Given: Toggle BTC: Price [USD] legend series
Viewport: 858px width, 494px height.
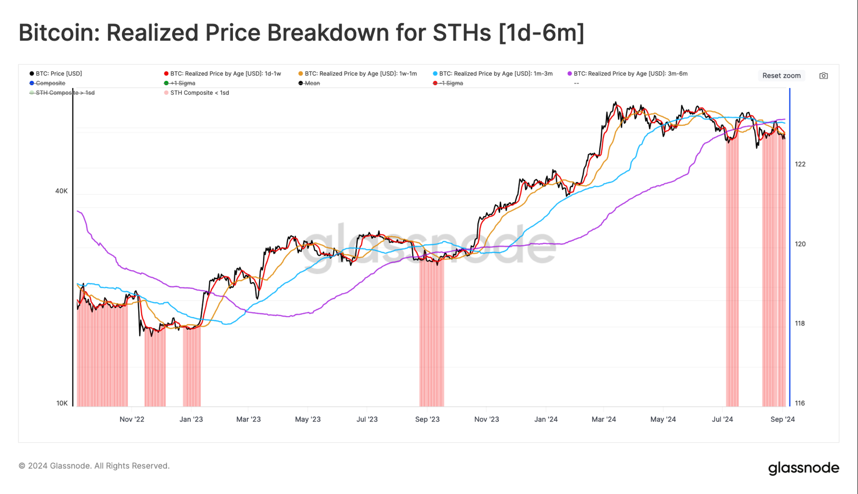Looking at the screenshot, I should tap(56, 74).
